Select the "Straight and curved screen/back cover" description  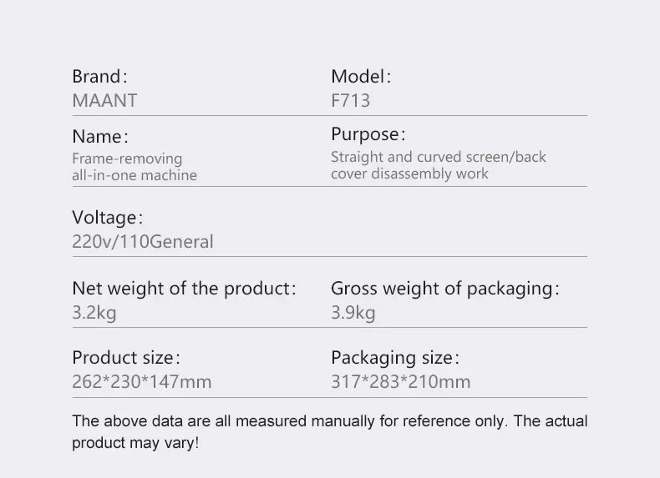pos(438,165)
